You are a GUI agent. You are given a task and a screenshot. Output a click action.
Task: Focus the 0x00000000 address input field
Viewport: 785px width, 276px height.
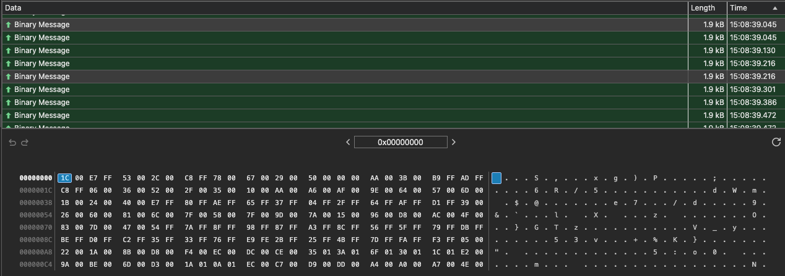(401, 142)
